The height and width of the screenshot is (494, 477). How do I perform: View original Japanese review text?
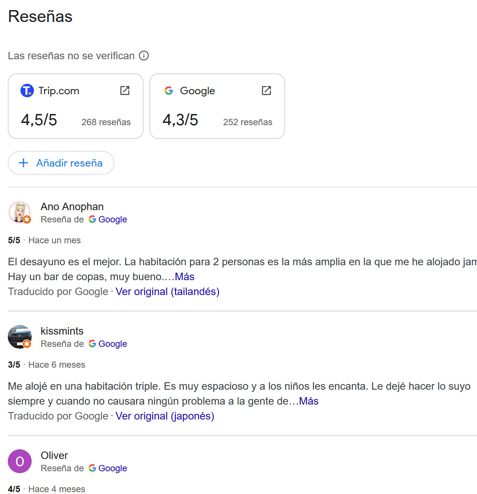point(165,416)
